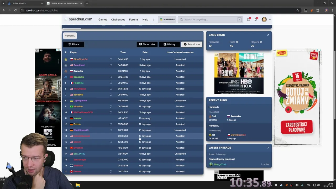This screenshot has width=336, height=189.
Task: Open BlackSheep73's profile link
Action: [81, 130]
